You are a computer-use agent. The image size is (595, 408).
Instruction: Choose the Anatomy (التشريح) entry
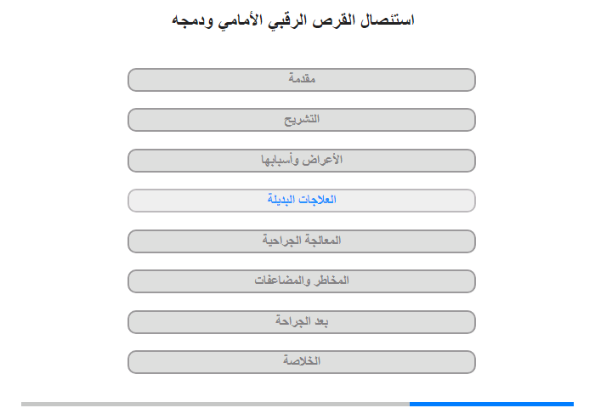point(302,120)
